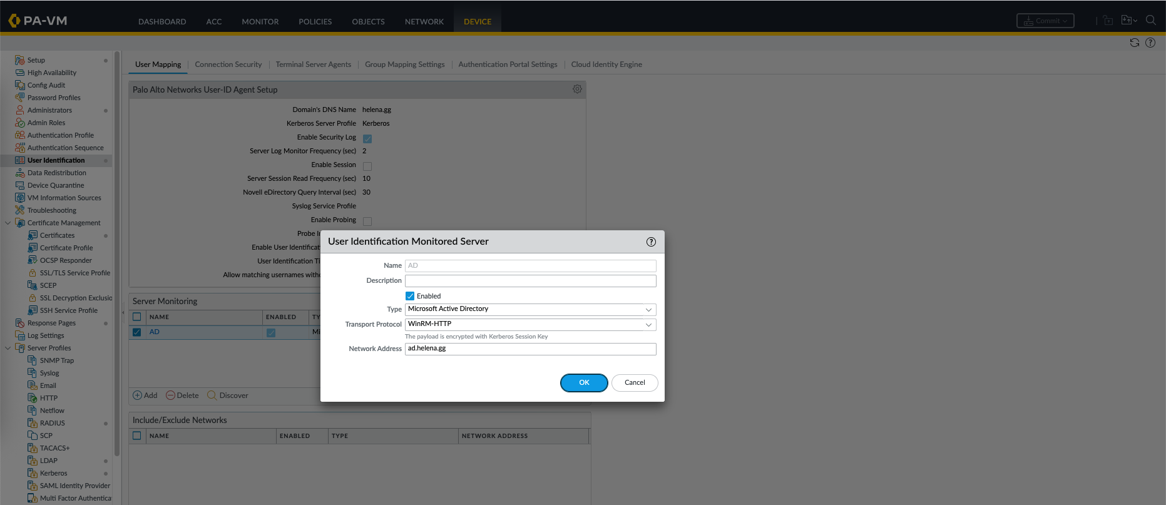Image resolution: width=1166 pixels, height=505 pixels.
Task: Collapse the Certificate Management tree
Action: point(8,223)
